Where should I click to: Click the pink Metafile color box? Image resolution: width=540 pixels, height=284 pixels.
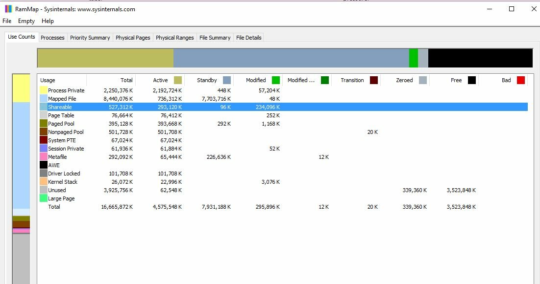click(43, 157)
